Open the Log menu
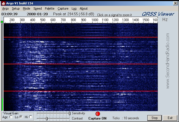This screenshot has height=122, width=179. click(74, 9)
